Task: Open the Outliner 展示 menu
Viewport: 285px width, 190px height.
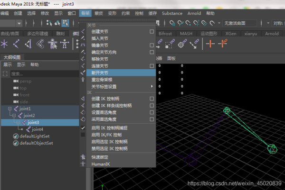Action: tap(8, 64)
